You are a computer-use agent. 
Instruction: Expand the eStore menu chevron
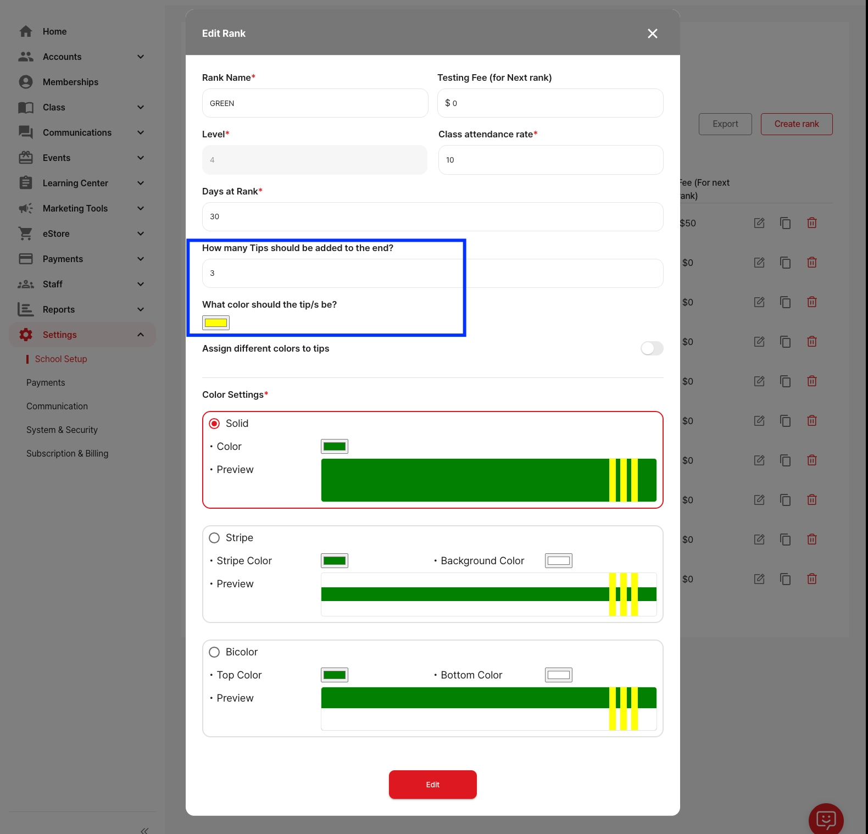141,233
